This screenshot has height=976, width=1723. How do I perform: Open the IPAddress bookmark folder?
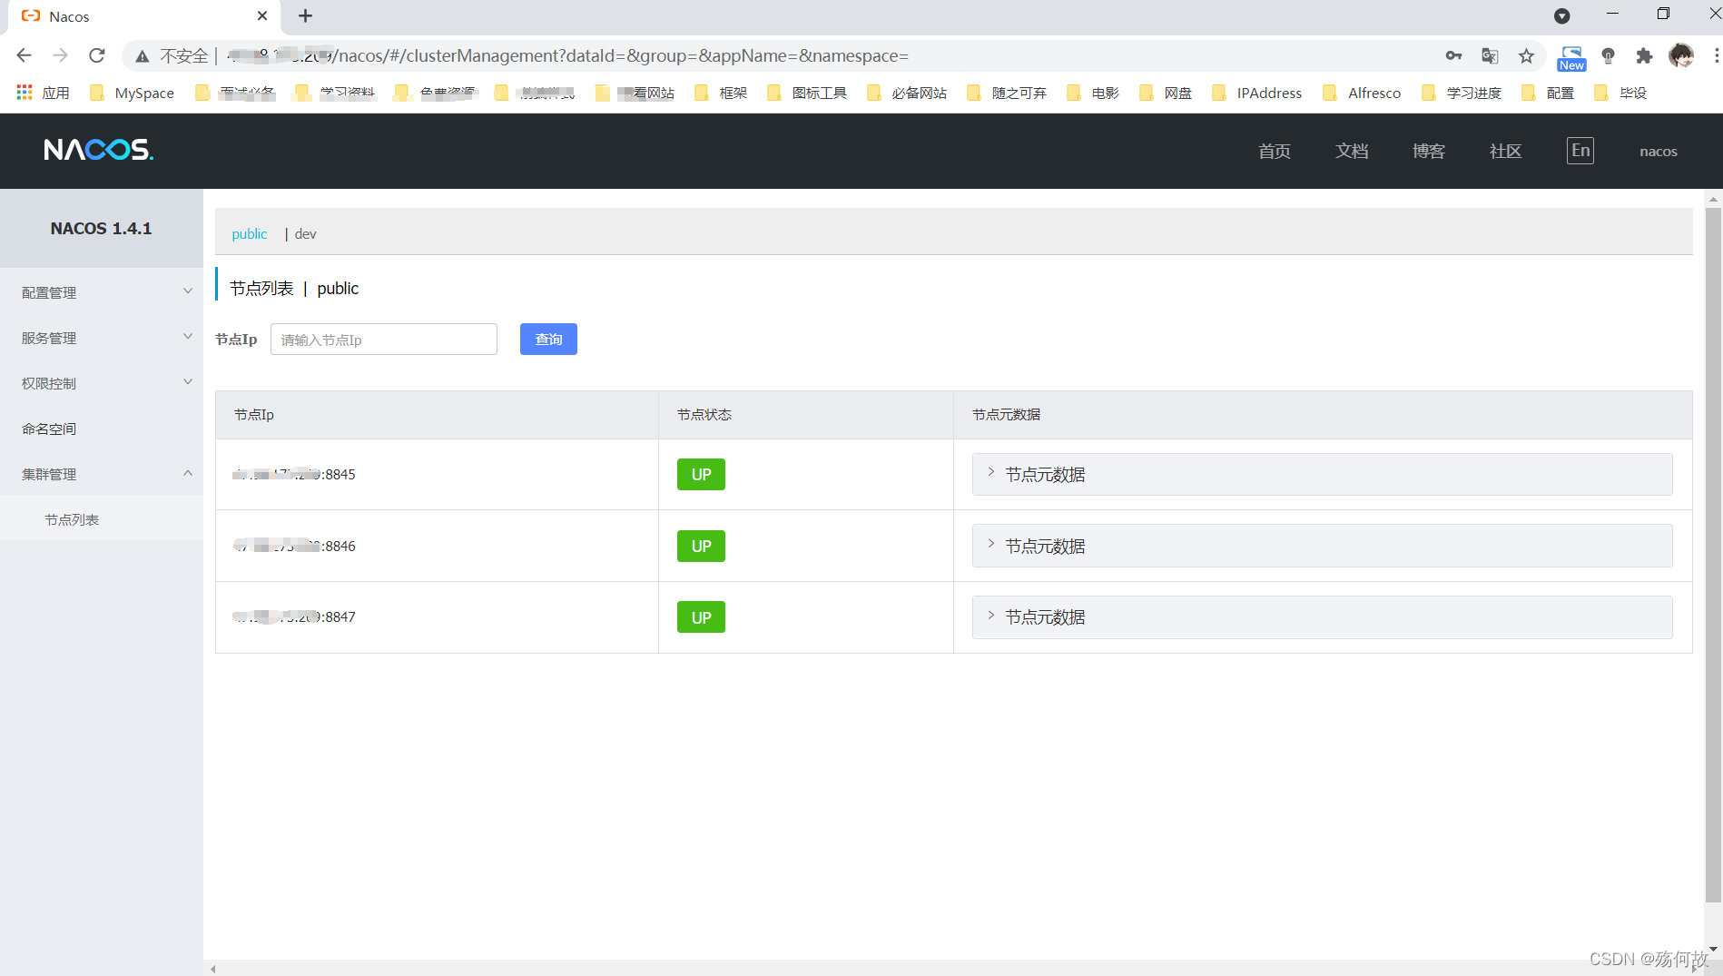pyautogui.click(x=1257, y=93)
